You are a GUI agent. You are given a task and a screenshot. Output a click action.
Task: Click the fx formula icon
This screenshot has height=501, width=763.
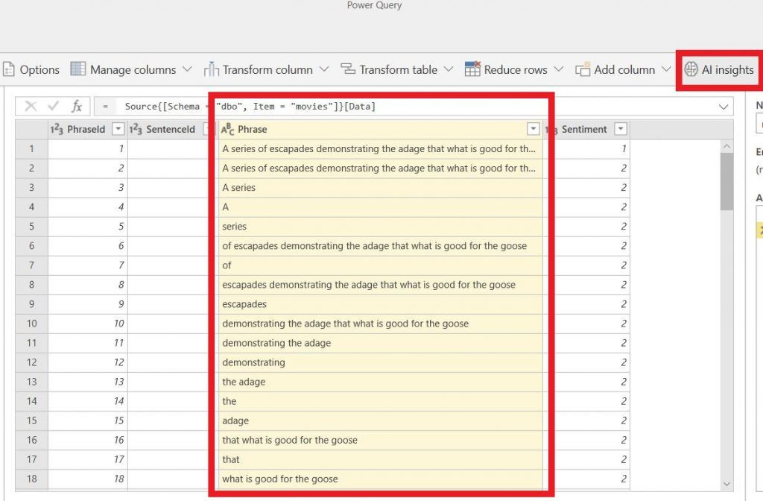77,105
